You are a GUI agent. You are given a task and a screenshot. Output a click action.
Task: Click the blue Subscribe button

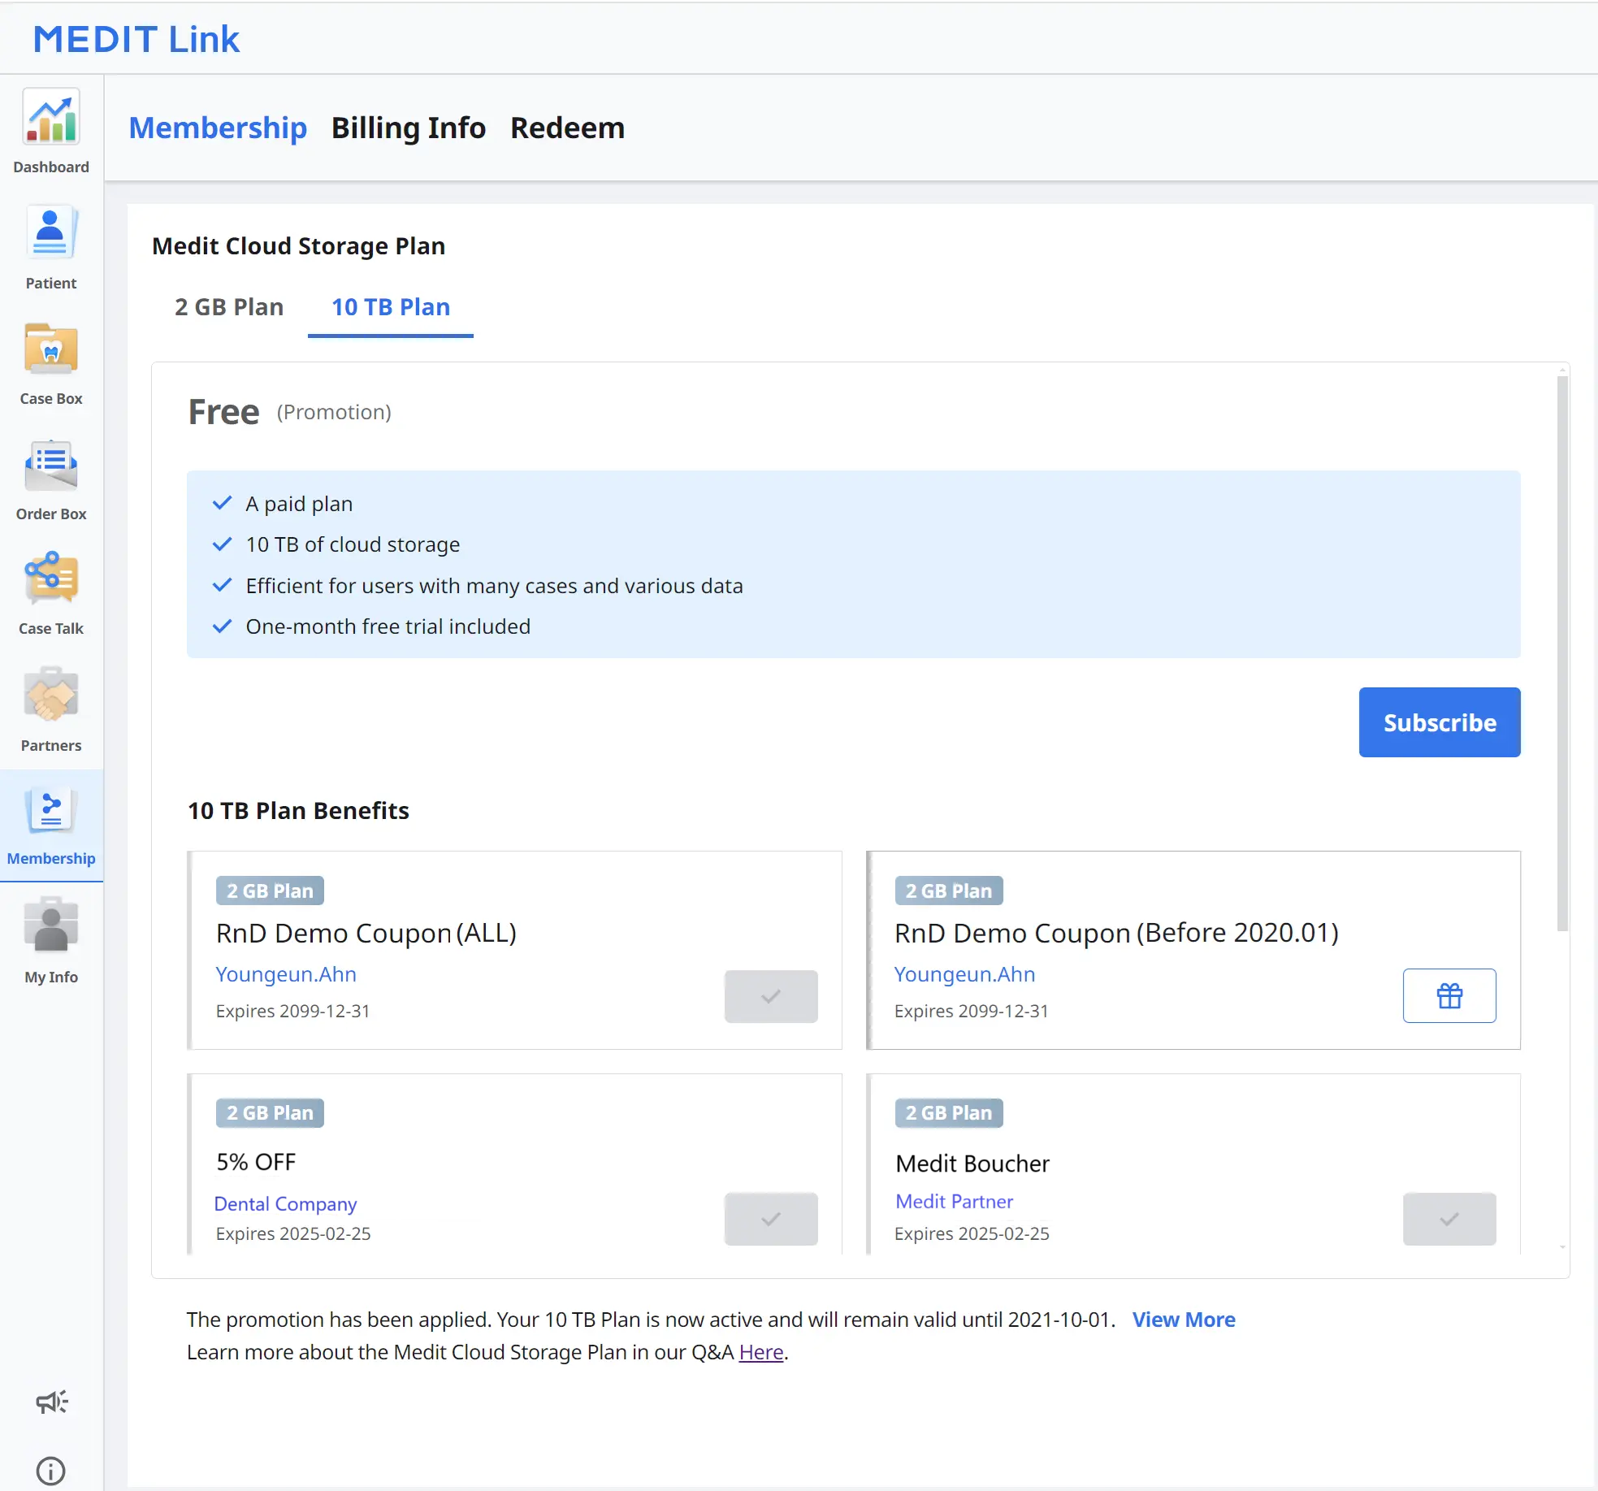click(1440, 722)
